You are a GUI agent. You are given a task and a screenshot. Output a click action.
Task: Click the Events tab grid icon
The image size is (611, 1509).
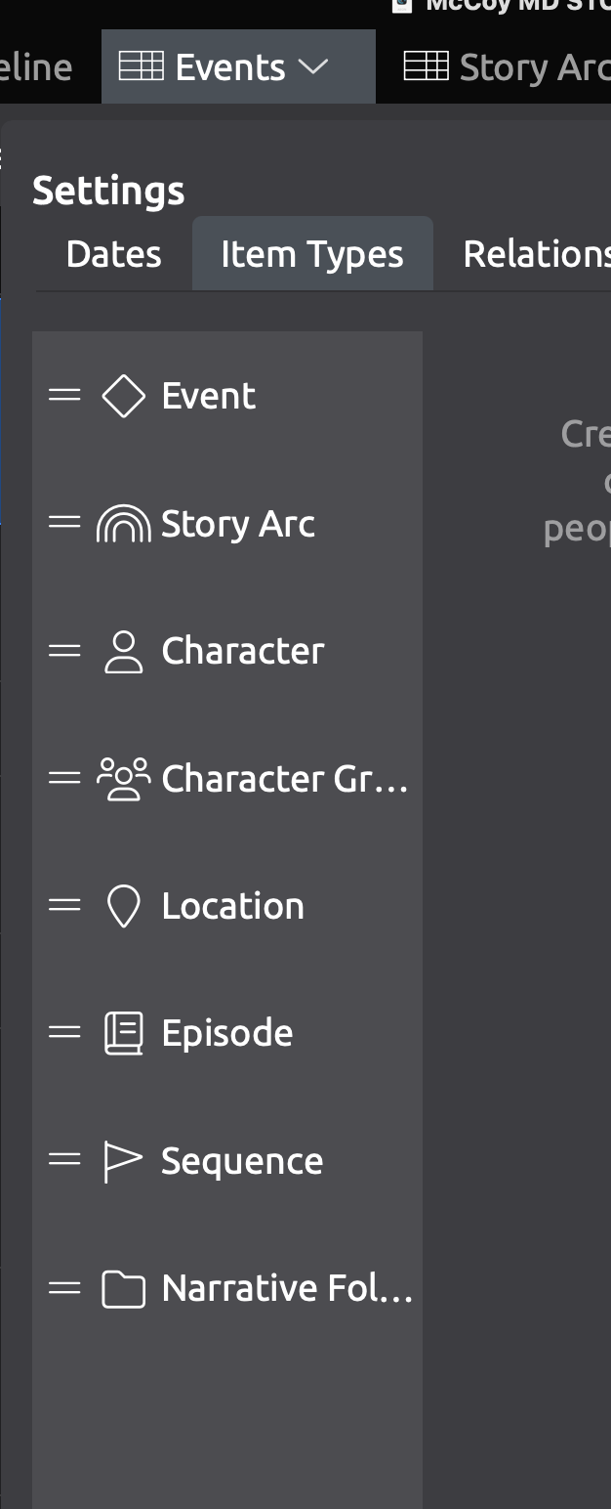pyautogui.click(x=142, y=66)
